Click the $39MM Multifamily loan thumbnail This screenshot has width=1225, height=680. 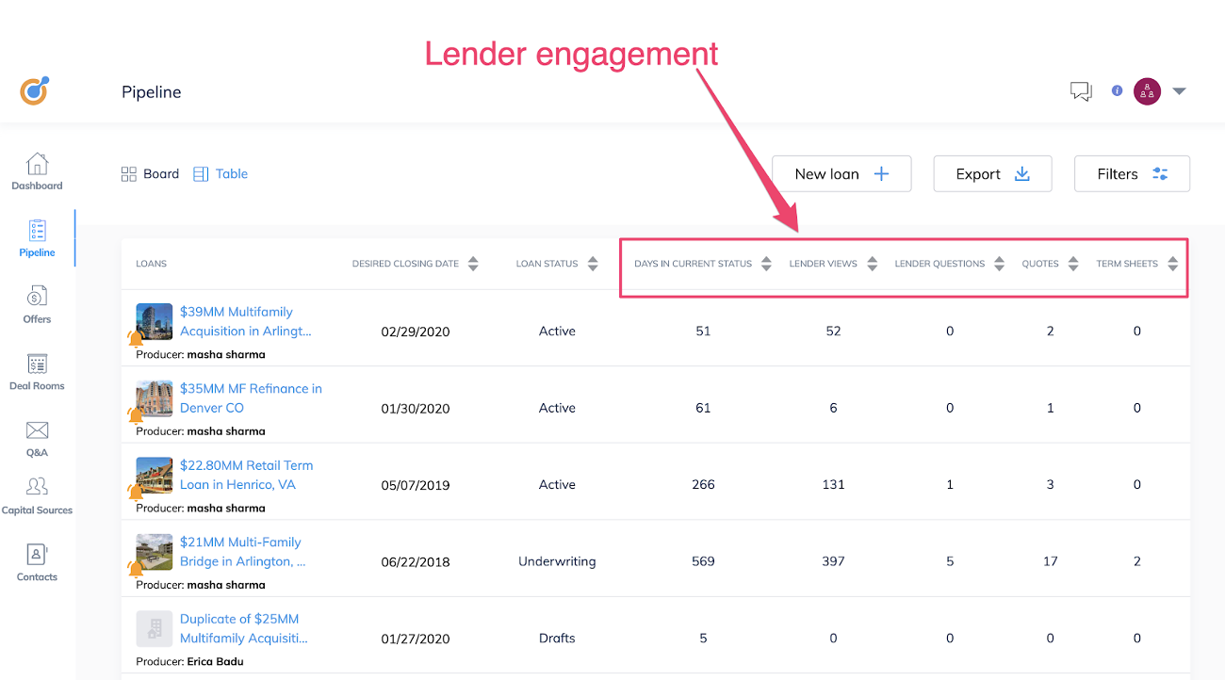155,321
